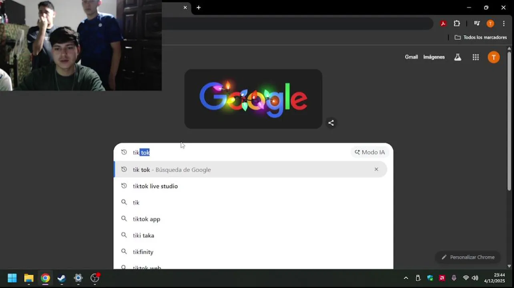Open the Chrome toolbar profile avatar T
The width and height of the screenshot is (514, 288).
pyautogui.click(x=490, y=24)
